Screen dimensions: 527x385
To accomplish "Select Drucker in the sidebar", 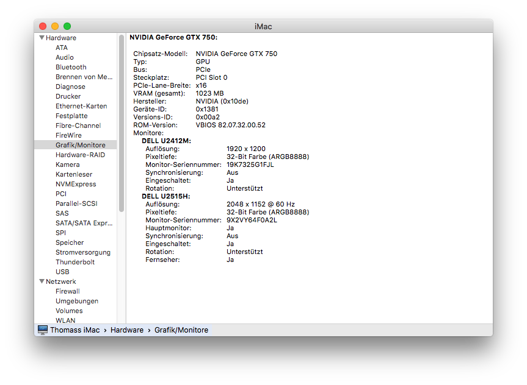I will pyautogui.click(x=68, y=96).
